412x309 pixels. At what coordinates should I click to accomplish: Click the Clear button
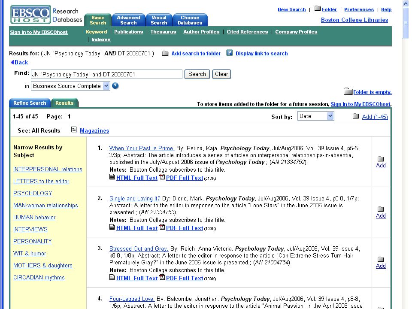(221, 74)
